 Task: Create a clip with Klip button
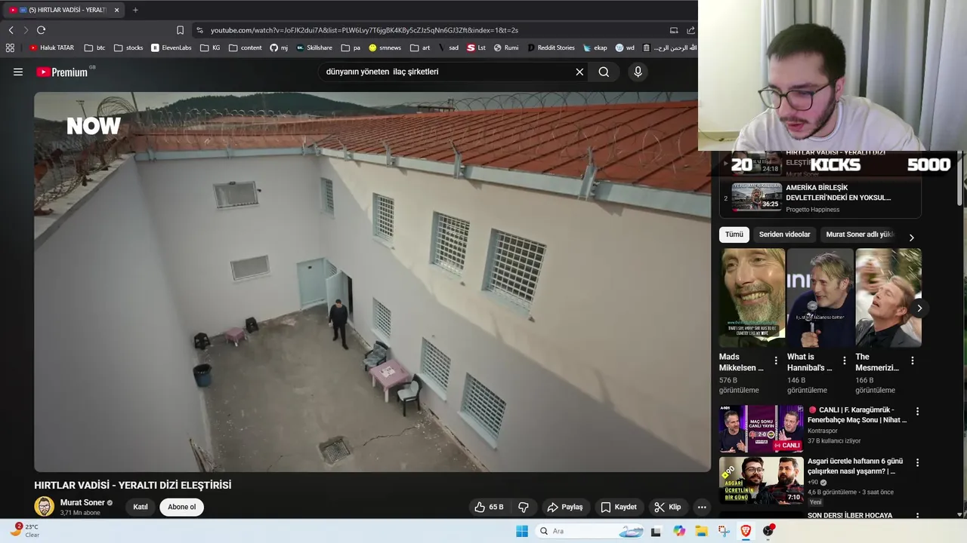click(668, 507)
